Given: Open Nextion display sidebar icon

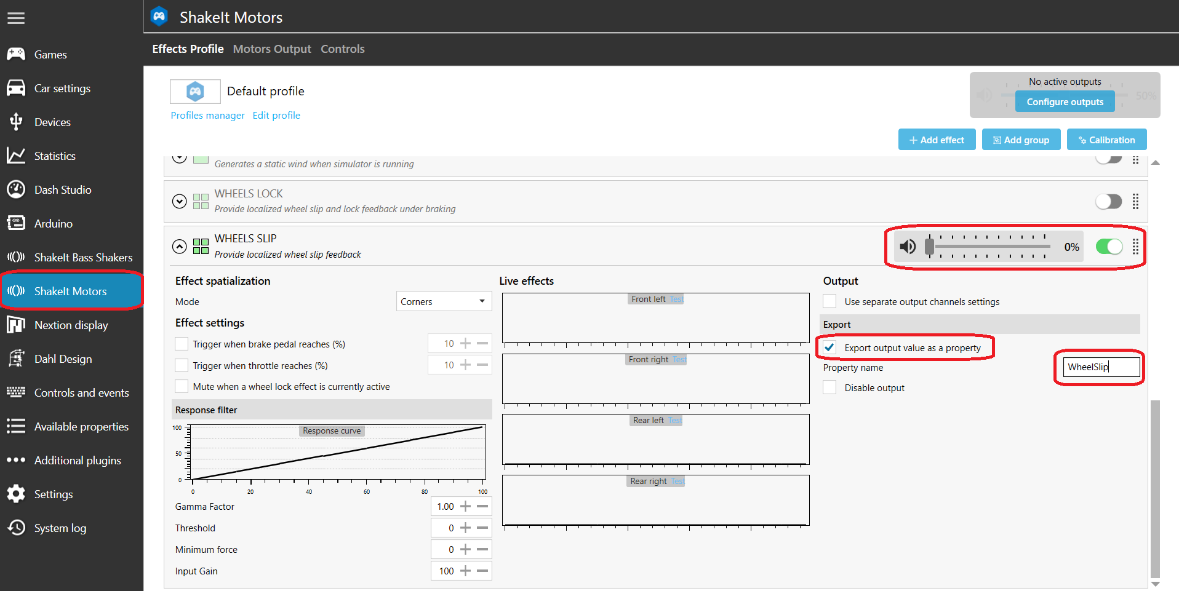Looking at the screenshot, I should [x=16, y=325].
